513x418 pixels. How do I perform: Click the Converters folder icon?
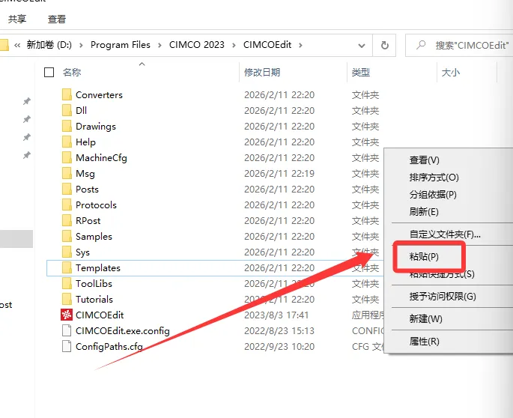67,94
